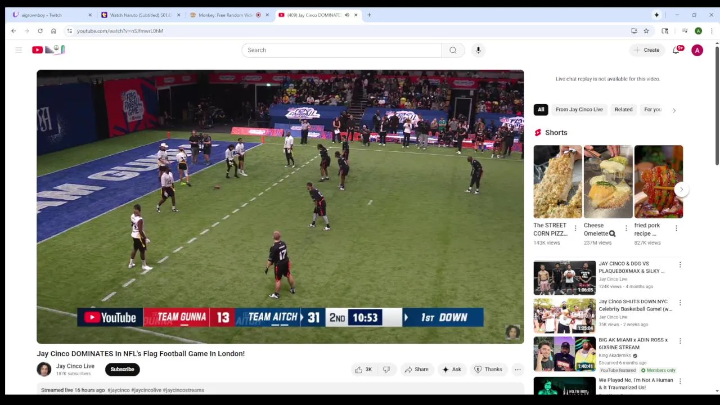
Task: Click the Create button
Action: (646, 50)
